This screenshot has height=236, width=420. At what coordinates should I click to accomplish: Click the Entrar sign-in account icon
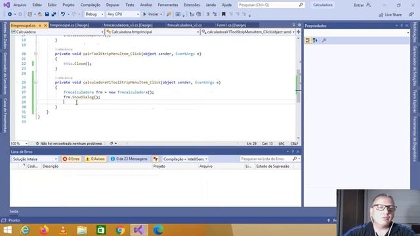coord(369,5)
